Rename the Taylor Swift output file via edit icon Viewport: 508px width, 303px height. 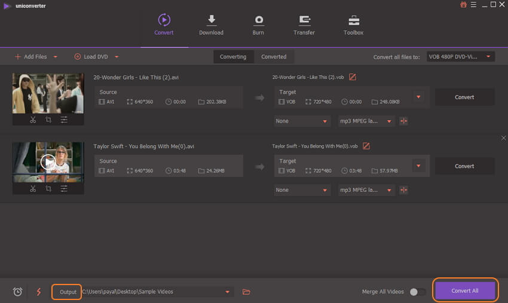click(366, 146)
